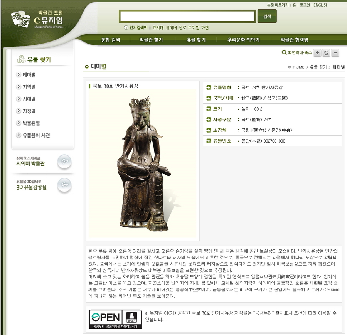Click the 반가사유상 statue image
This screenshot has height=335, width=347.
[x=143, y=164]
